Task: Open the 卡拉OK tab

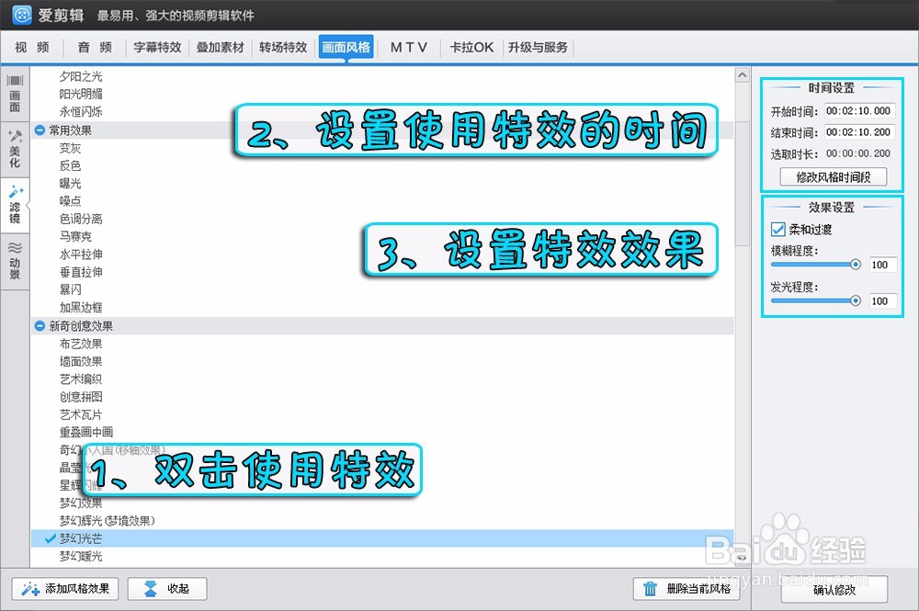Action: click(471, 48)
